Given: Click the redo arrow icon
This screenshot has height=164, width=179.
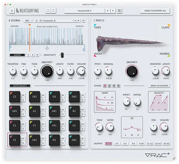Looking at the screenshot, I should tap(53, 11).
